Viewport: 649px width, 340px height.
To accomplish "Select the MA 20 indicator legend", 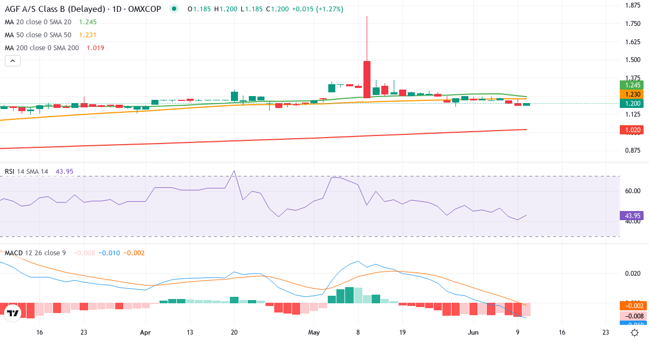I will [38, 22].
